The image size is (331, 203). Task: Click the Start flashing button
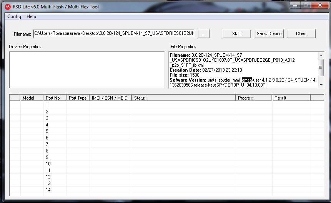[236, 34]
